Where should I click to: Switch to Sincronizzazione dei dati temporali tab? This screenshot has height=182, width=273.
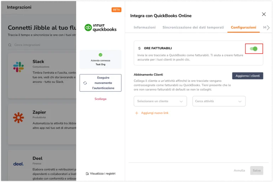[x=193, y=27]
